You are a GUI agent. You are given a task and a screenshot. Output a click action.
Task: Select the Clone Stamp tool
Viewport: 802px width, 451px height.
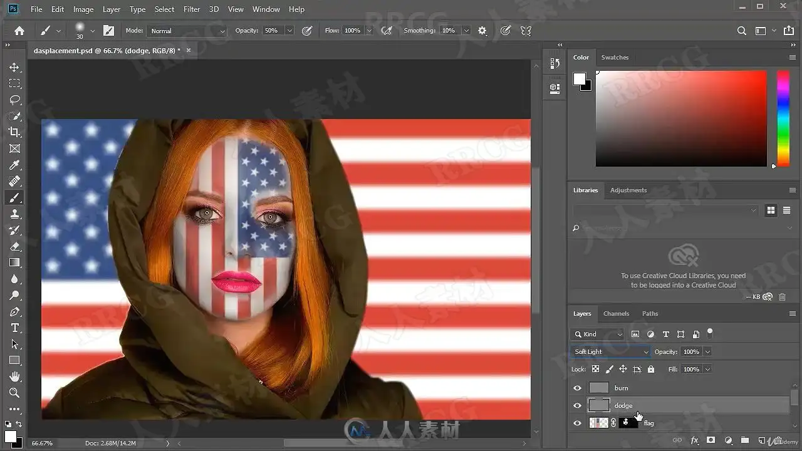click(x=14, y=214)
